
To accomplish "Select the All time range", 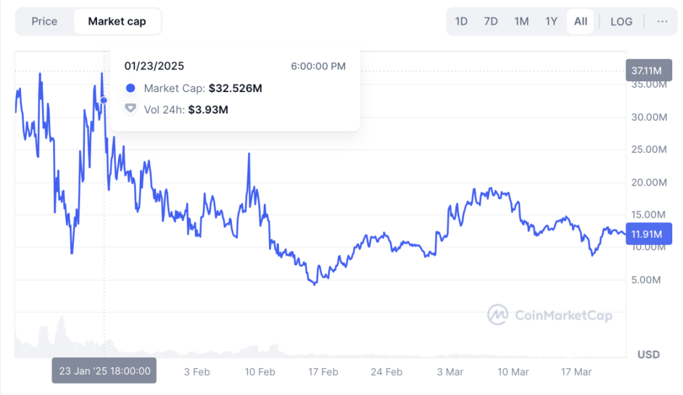I will [x=580, y=22].
